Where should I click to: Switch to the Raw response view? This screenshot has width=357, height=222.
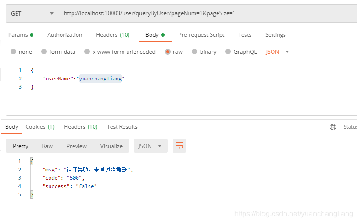pyautogui.click(x=47, y=146)
